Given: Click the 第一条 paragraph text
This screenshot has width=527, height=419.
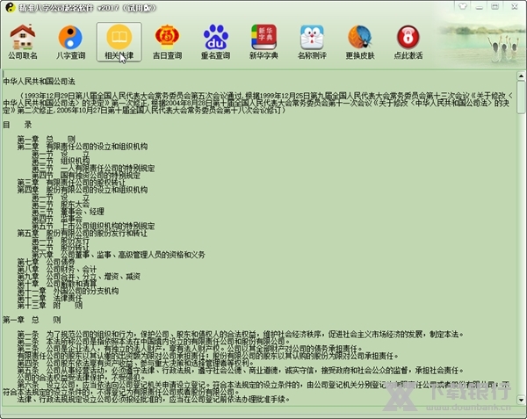Looking at the screenshot, I should click(241, 335).
